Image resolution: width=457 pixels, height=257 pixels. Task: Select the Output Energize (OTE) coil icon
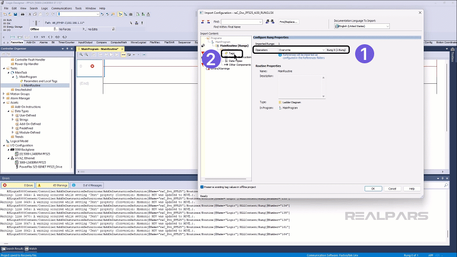pos(50,37)
